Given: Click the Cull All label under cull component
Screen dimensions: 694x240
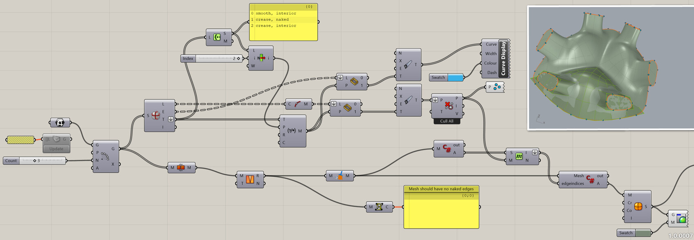Looking at the screenshot, I should [x=447, y=121].
